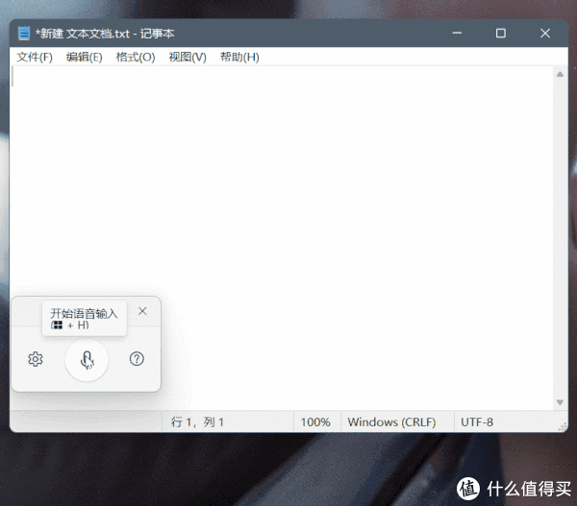
Task: Open the 文件(F) menu
Action: [35, 57]
